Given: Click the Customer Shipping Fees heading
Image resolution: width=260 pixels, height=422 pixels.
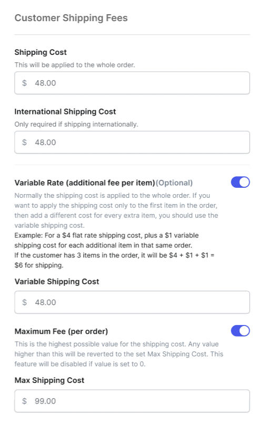Looking at the screenshot, I should [71, 18].
